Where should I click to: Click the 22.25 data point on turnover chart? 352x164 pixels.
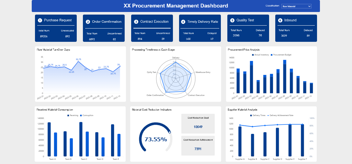point(71,70)
